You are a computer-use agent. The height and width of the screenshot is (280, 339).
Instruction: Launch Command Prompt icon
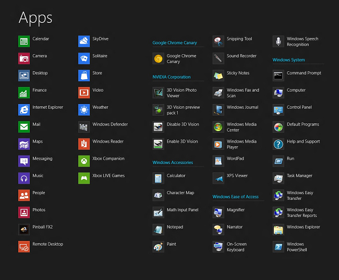pos(279,75)
